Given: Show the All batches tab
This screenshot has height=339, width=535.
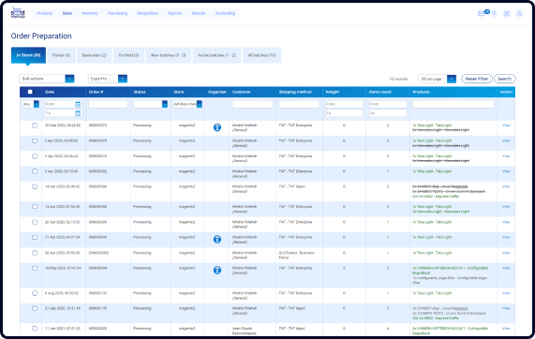Looking at the screenshot, I should pos(262,55).
